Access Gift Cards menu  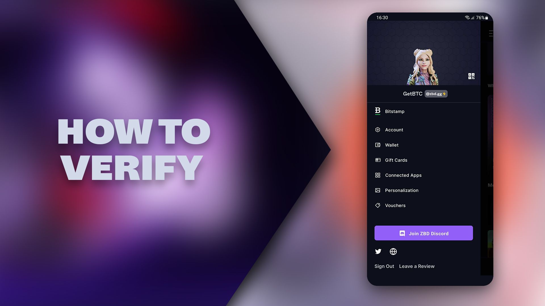coord(396,160)
